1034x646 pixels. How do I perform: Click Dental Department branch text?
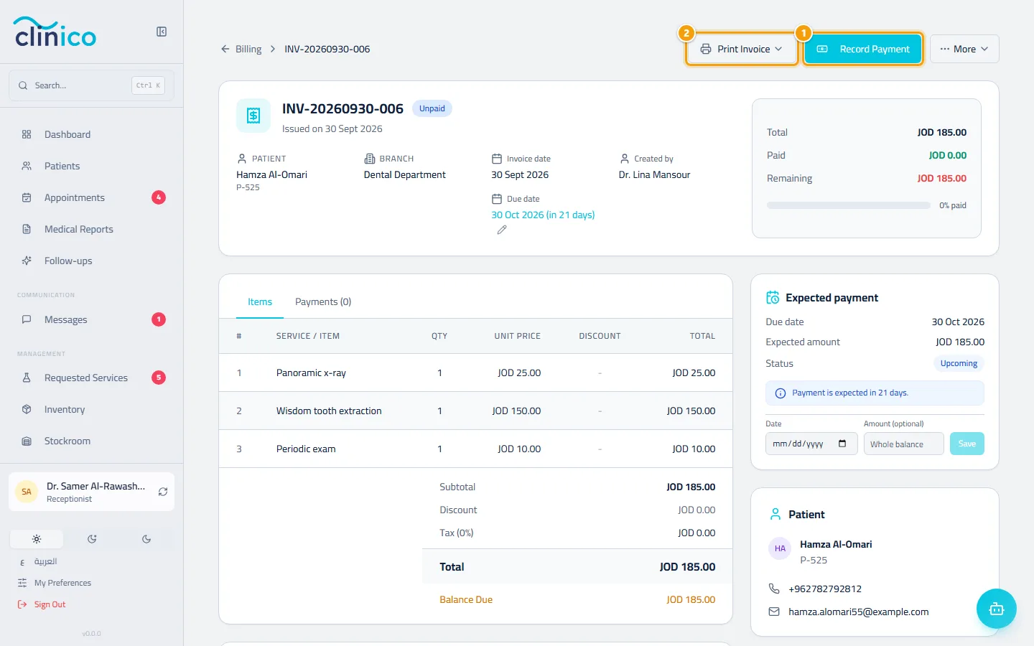pos(404,174)
